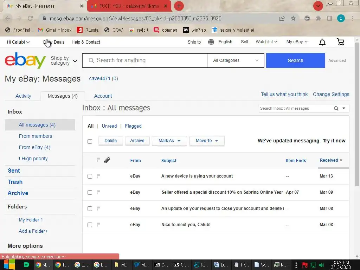Click the 'Search for anything' field
Image resolution: width=360 pixels, height=270 pixels.
click(x=145, y=60)
